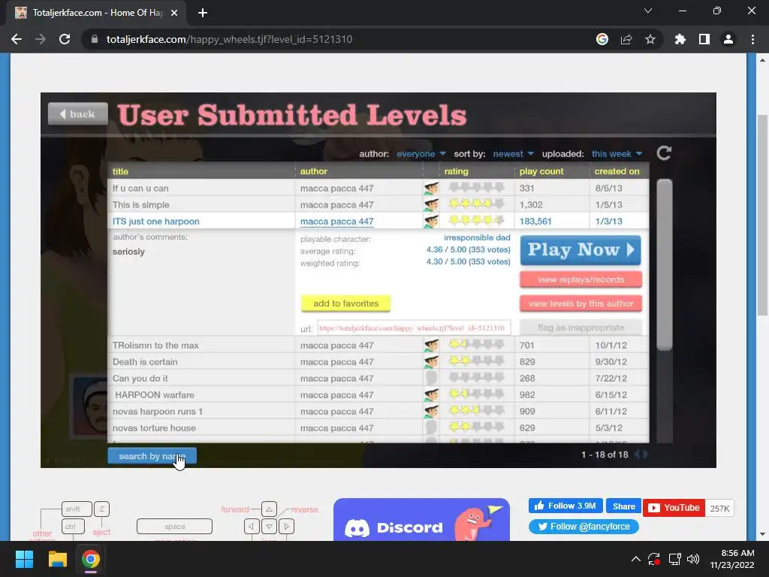Open macca pacca 447 link in selected row

click(337, 222)
